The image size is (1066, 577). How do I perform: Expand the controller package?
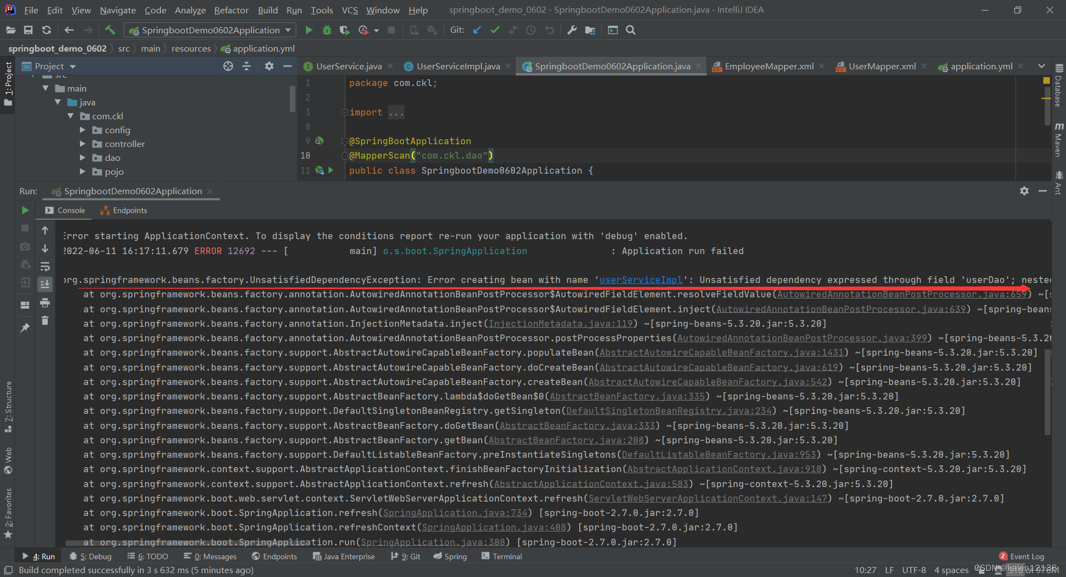[83, 144]
